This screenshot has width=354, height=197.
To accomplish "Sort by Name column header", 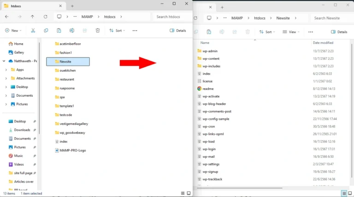I will tap(205, 43).
